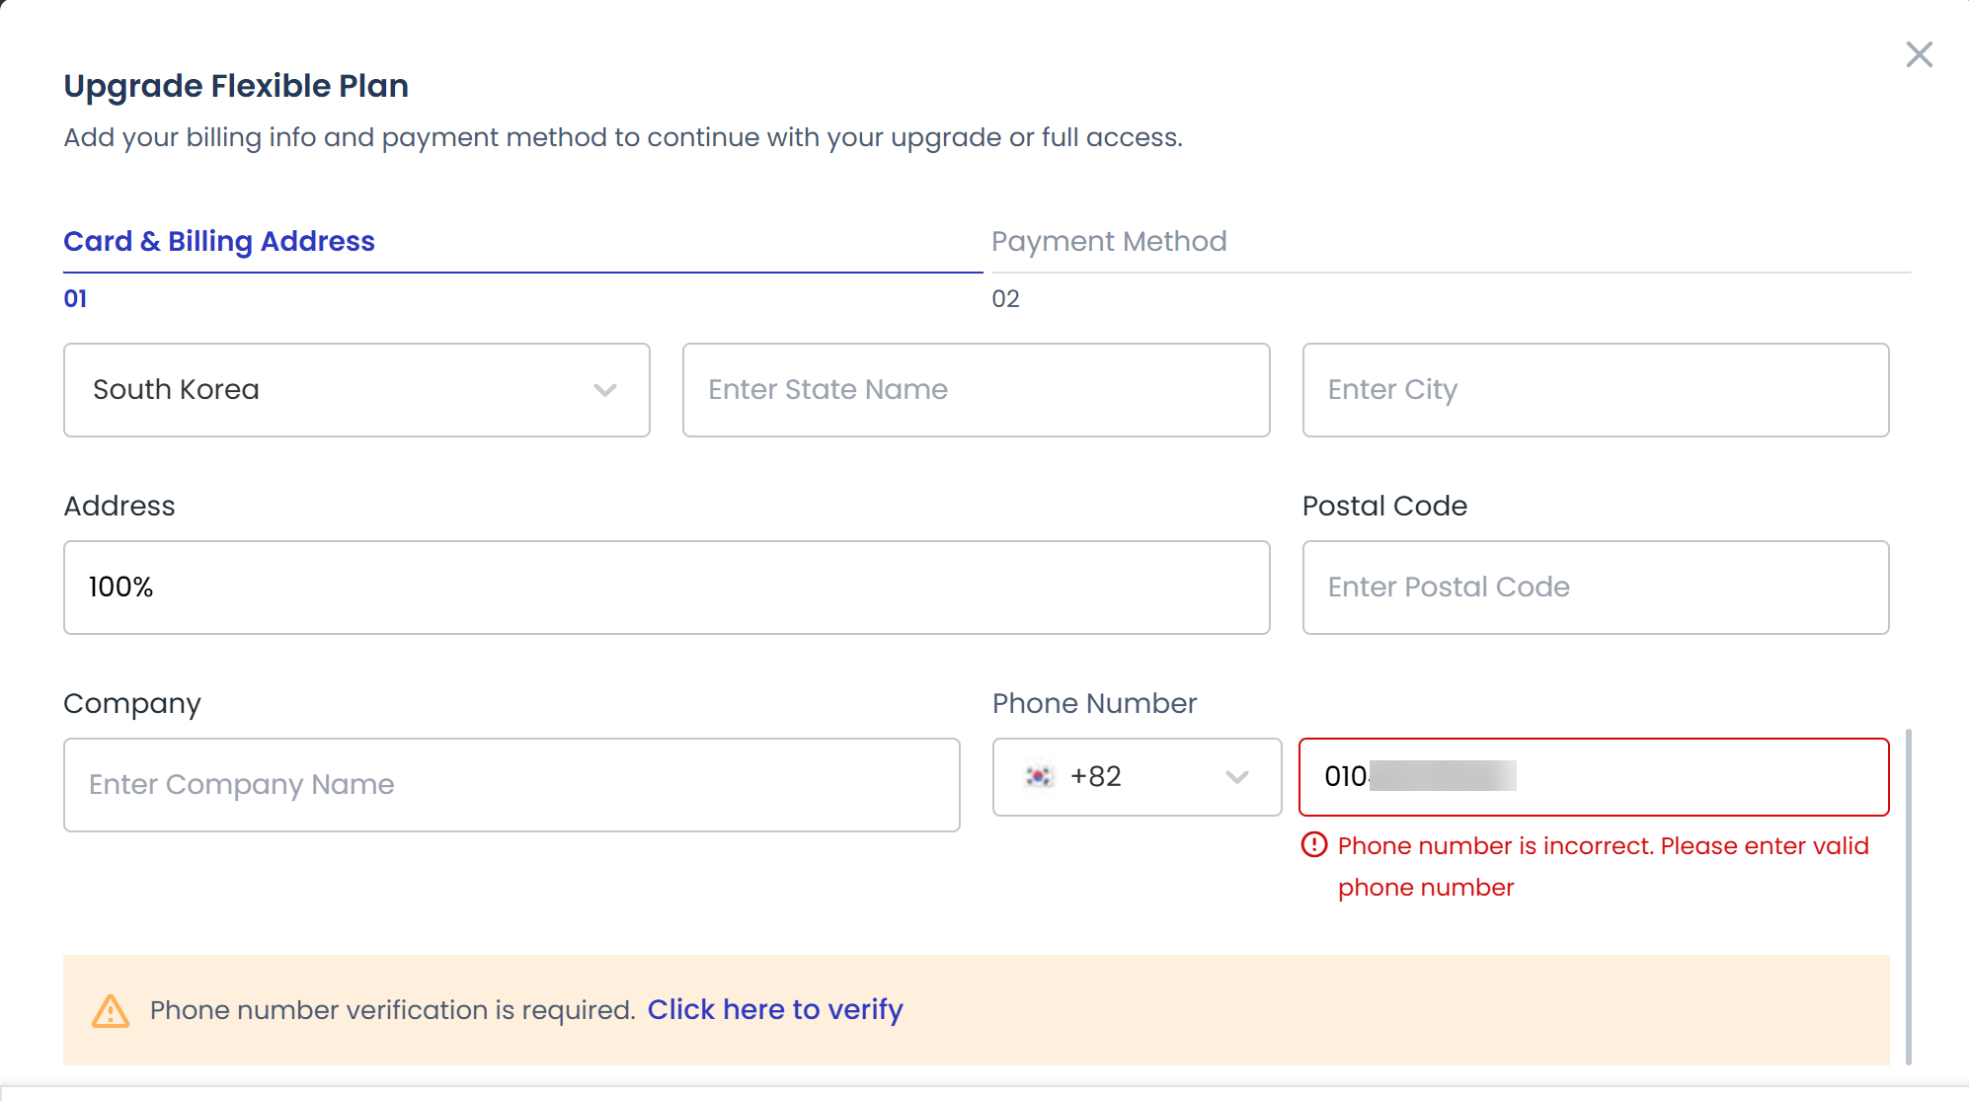This screenshot has height=1101, width=1969.
Task: Expand the country chevron arrow
Action: [605, 390]
